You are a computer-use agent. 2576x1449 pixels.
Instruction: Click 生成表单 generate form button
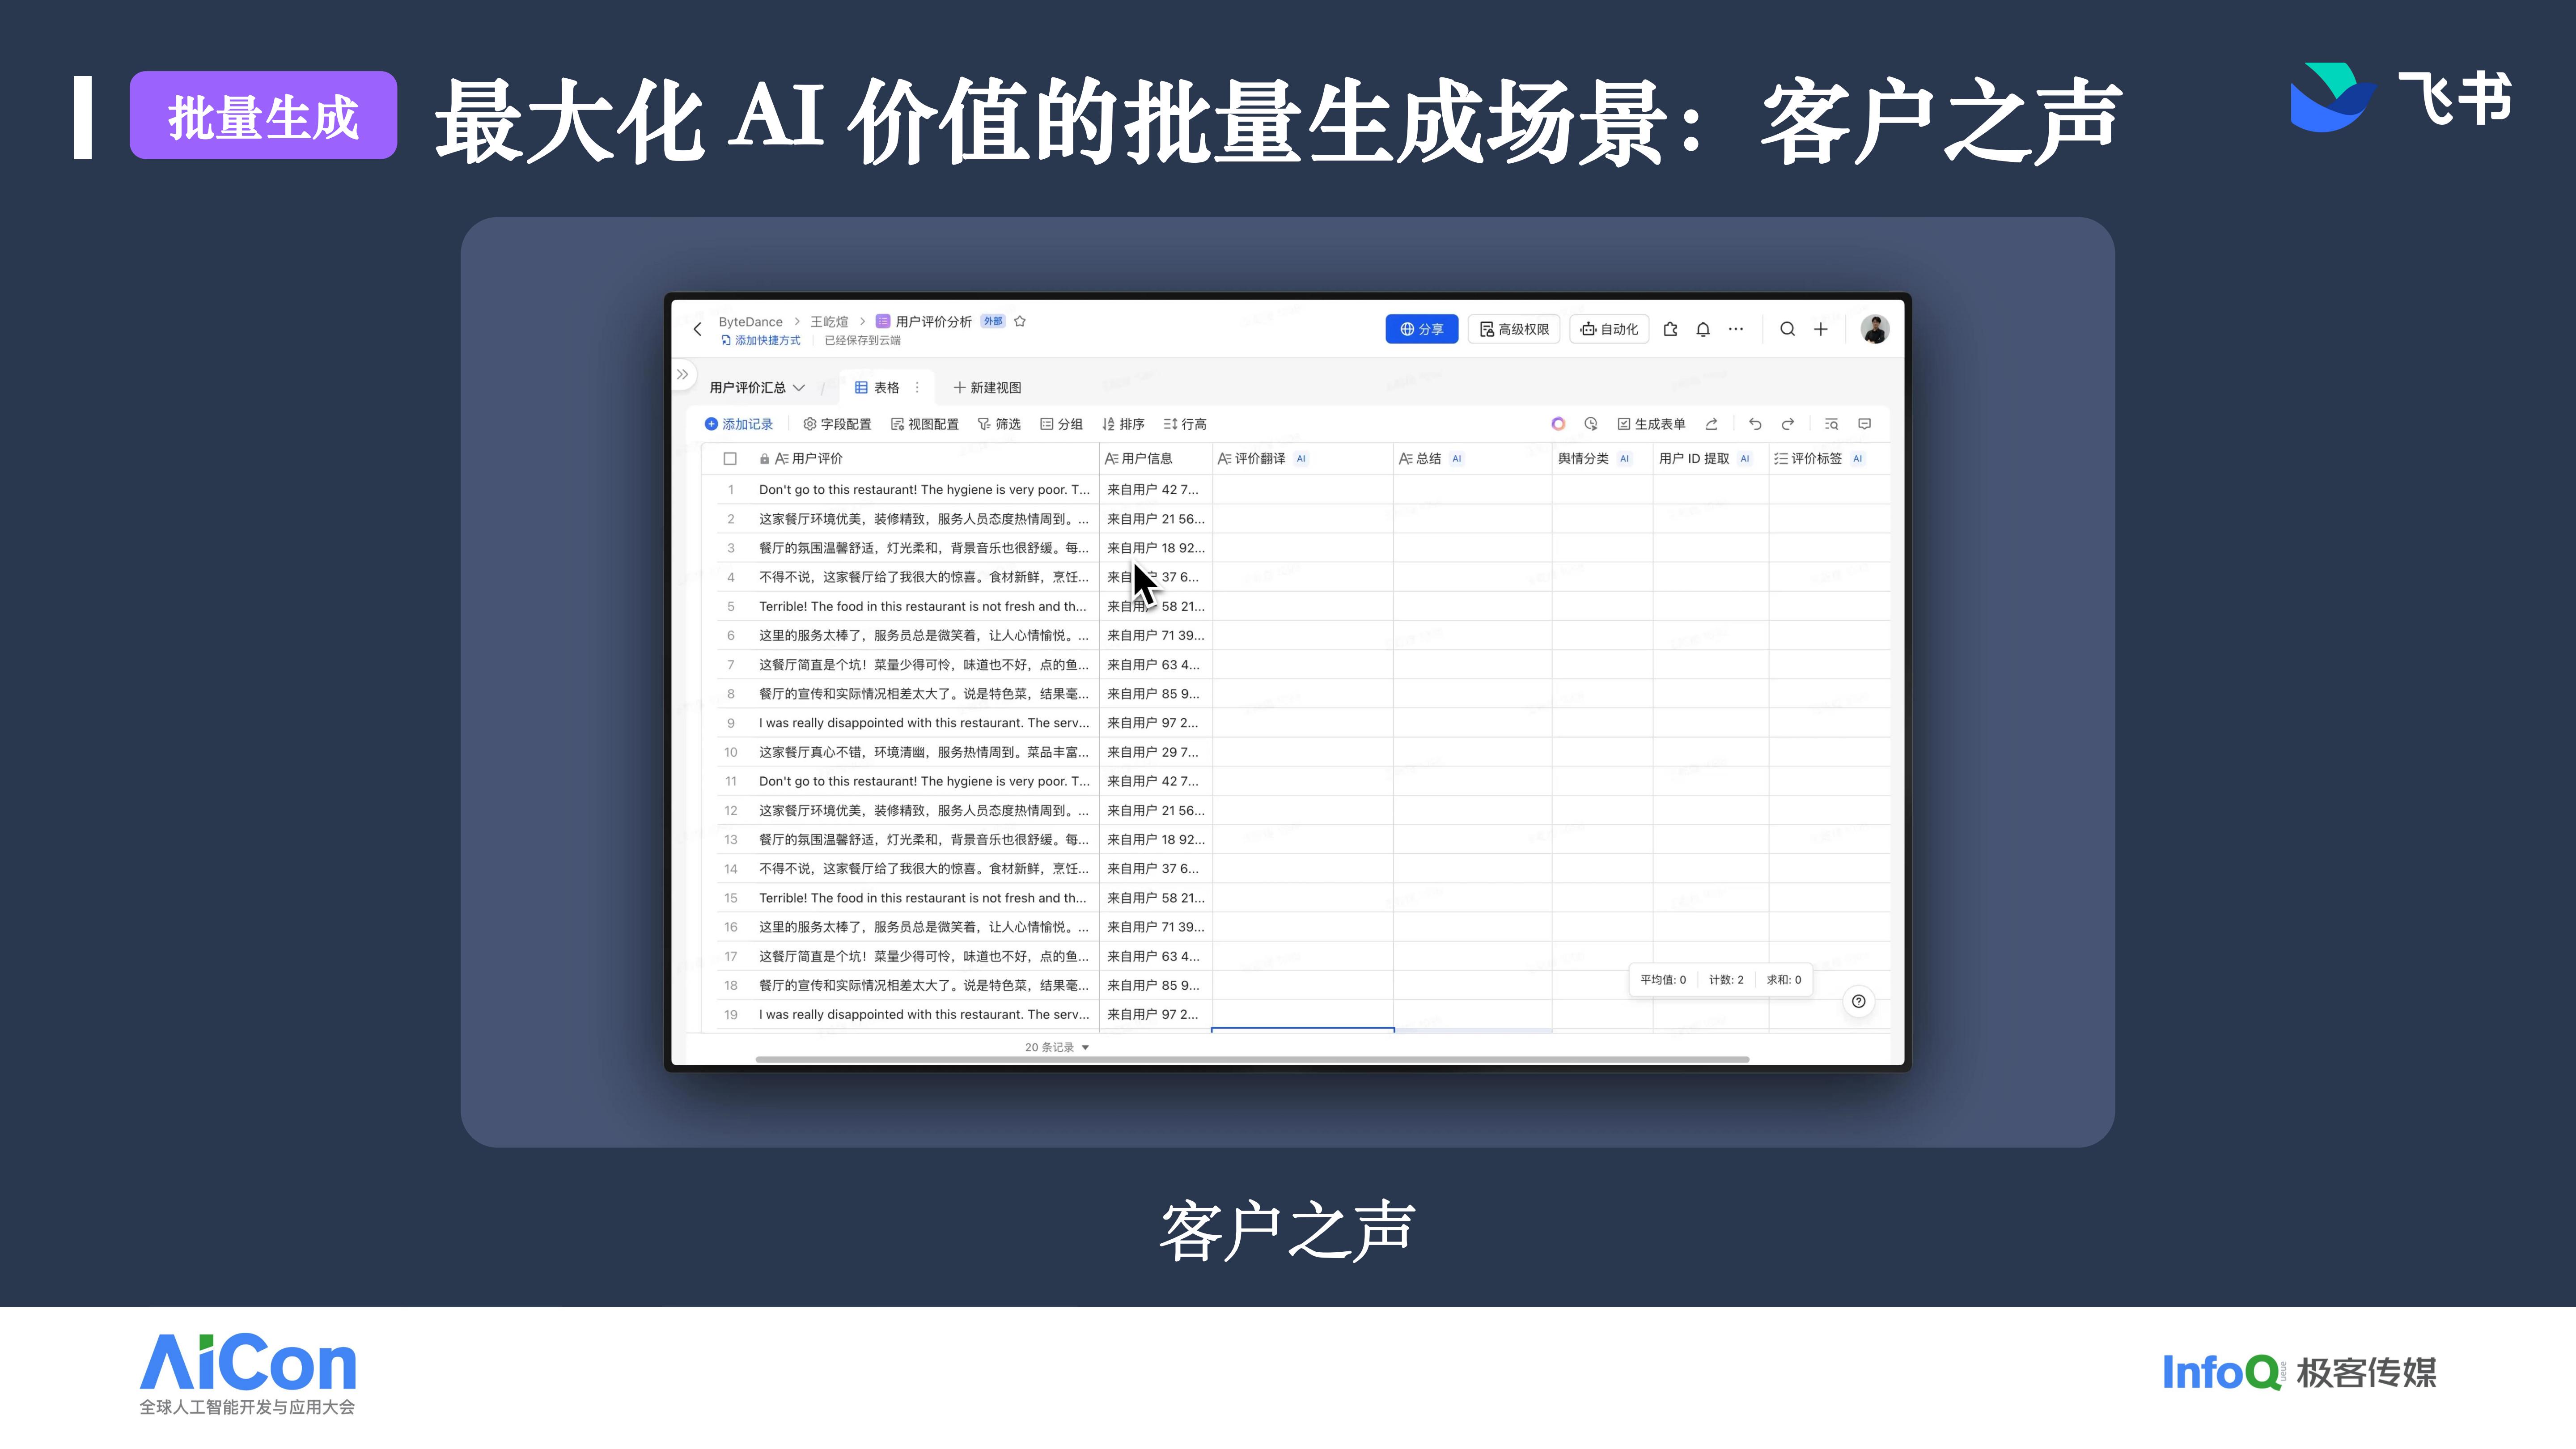1651,424
